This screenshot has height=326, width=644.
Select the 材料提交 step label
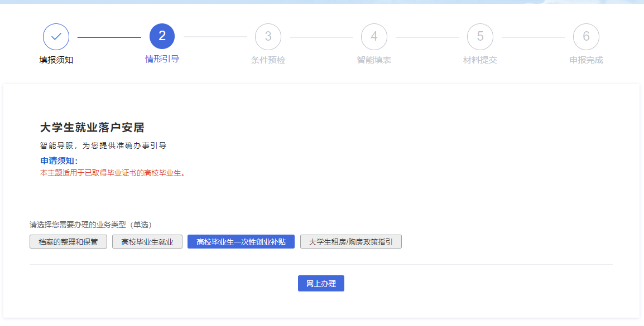pyautogui.click(x=480, y=60)
